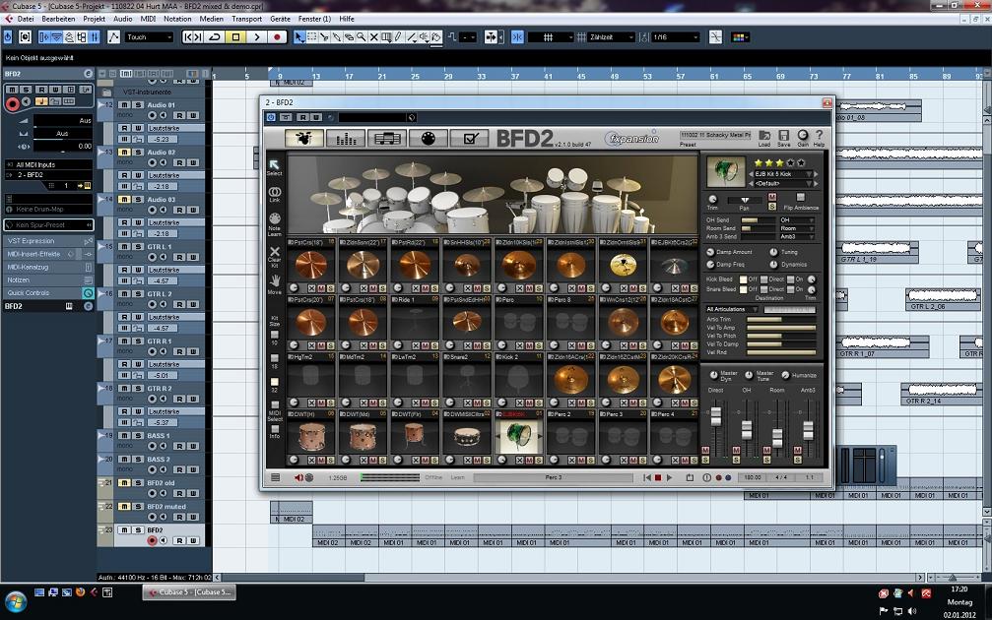The image size is (992, 620).
Task: Click the Cubase Stop button in toolbar
Action: tap(235, 37)
